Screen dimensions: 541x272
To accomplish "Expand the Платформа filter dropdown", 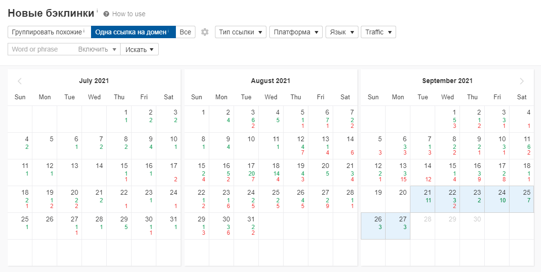I will point(296,32).
